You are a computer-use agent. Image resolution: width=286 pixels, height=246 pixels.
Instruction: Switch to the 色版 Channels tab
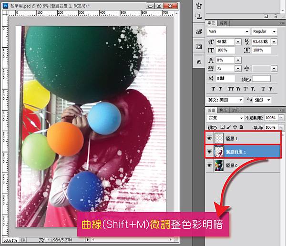223,110
